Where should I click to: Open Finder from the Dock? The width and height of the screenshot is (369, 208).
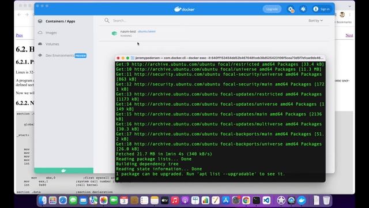43,200
